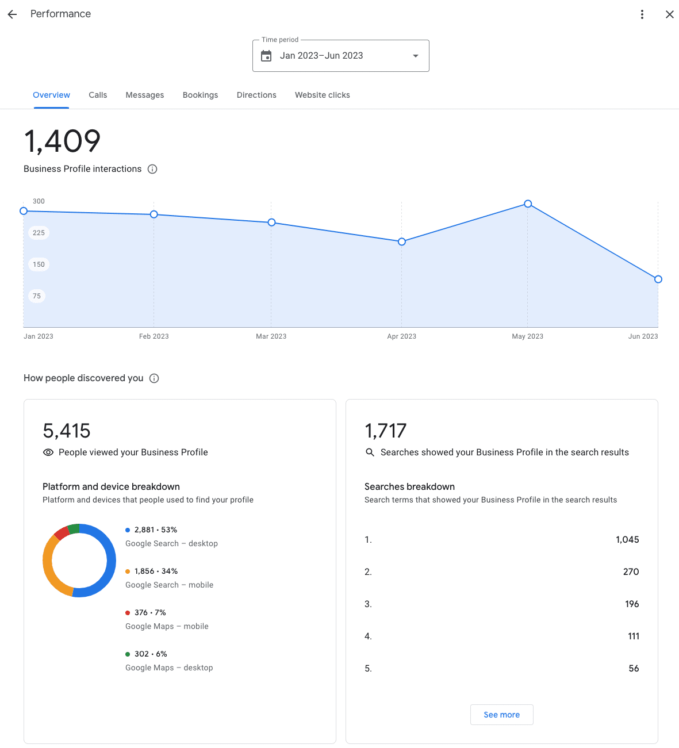Select the May 2023 data point on chart

528,204
